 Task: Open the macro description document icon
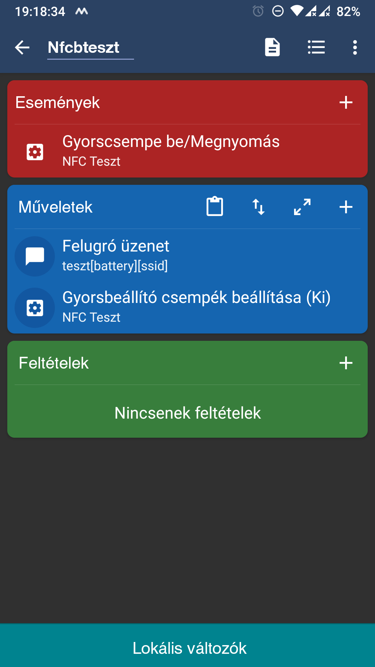pos(273,47)
